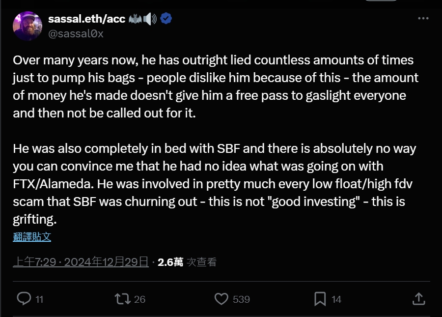Click the repost count 26
Image resolution: width=442 pixels, height=317 pixels.
(139, 299)
